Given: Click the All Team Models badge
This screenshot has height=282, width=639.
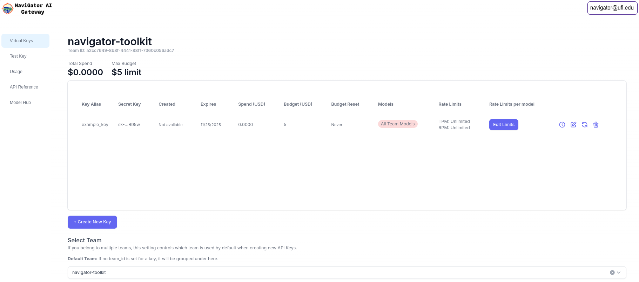Looking at the screenshot, I should pos(398,124).
